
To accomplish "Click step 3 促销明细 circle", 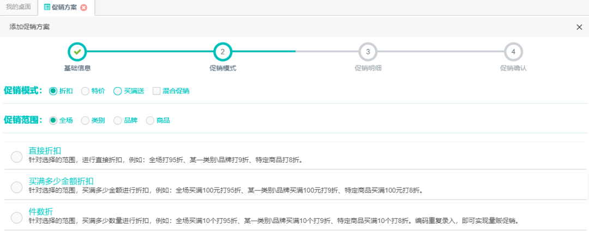I will click(368, 52).
